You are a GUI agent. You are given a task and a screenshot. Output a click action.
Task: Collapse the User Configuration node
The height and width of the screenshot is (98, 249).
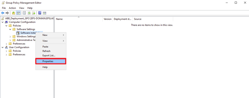[x=3, y=47]
